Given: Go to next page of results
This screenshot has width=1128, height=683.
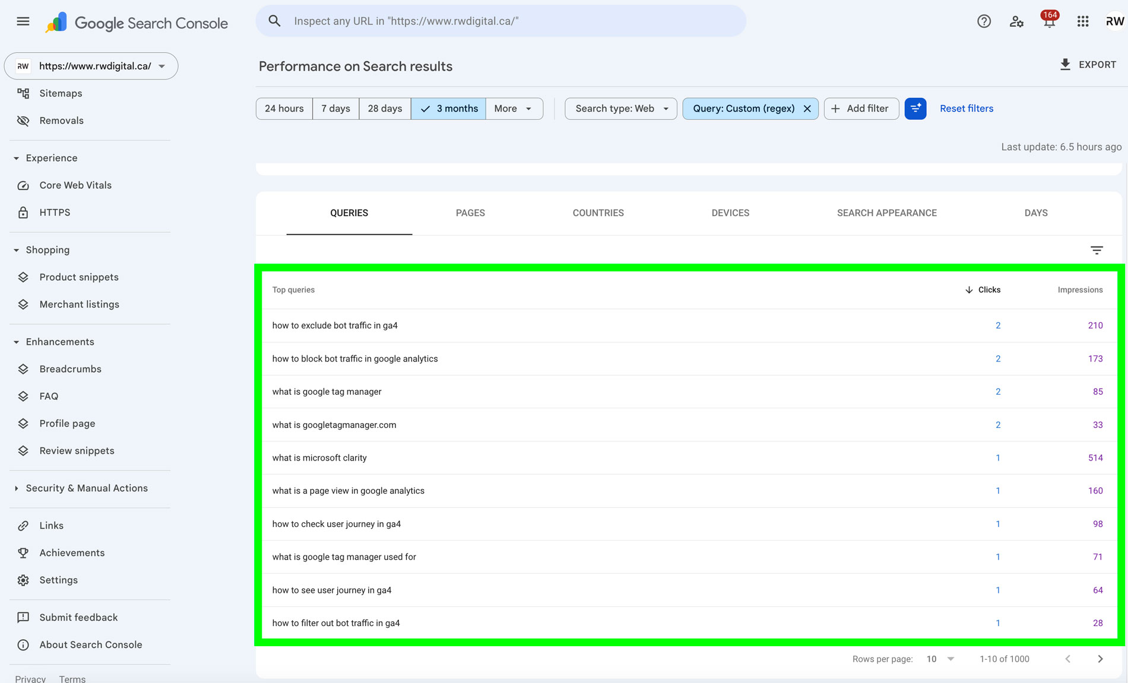Looking at the screenshot, I should (1100, 659).
